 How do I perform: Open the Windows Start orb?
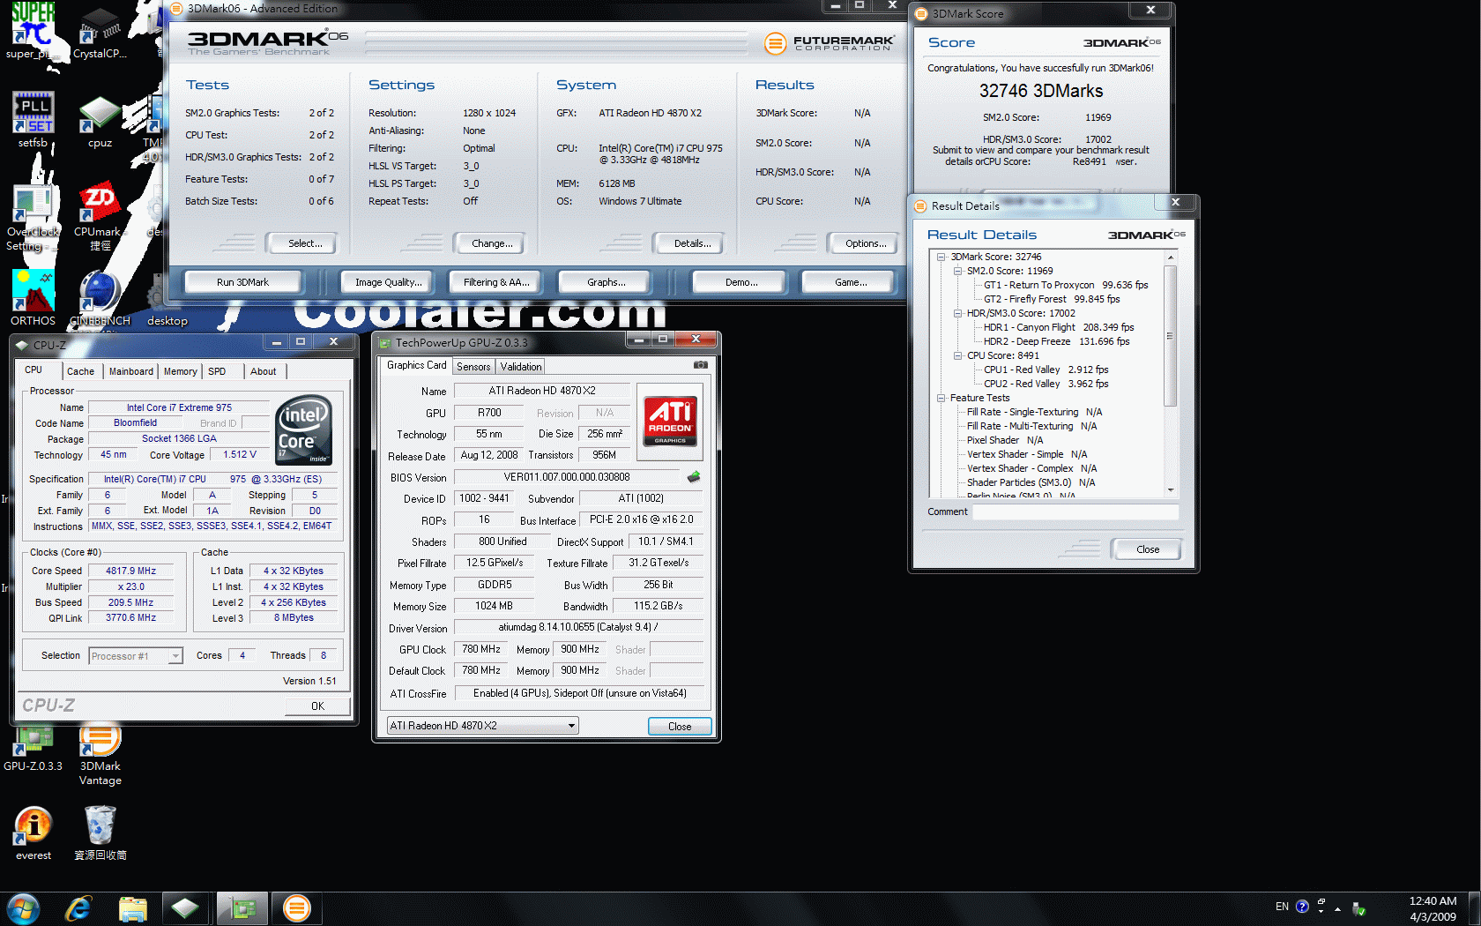(x=24, y=908)
